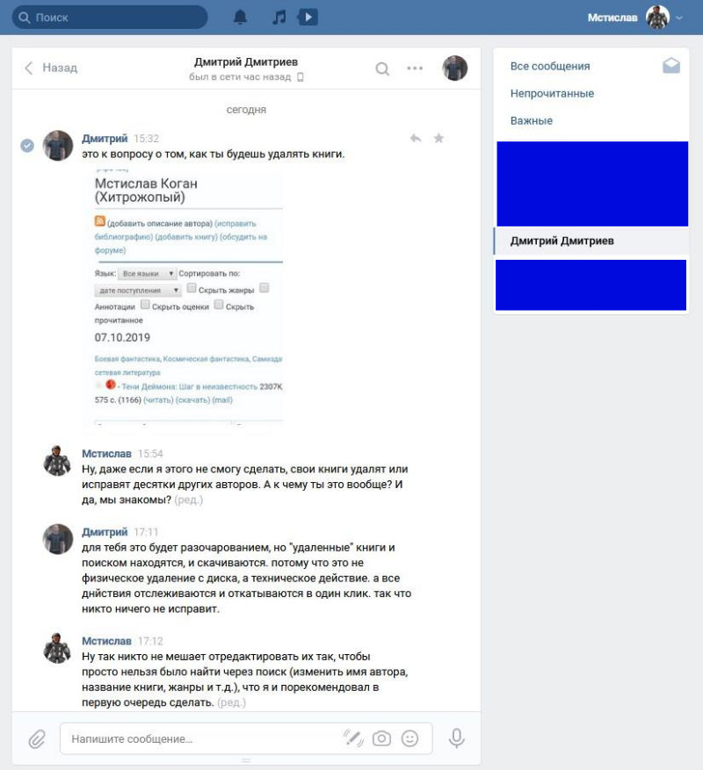Viewport: 703px width, 770px height.
Task: Attach a file with paperclip icon
Action: point(36,739)
